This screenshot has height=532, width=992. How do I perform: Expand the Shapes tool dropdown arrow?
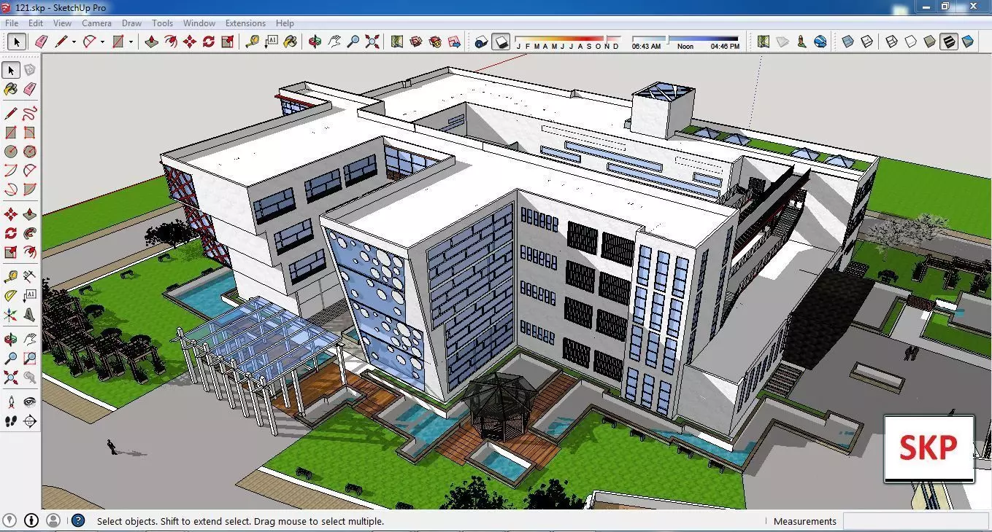[x=131, y=42]
